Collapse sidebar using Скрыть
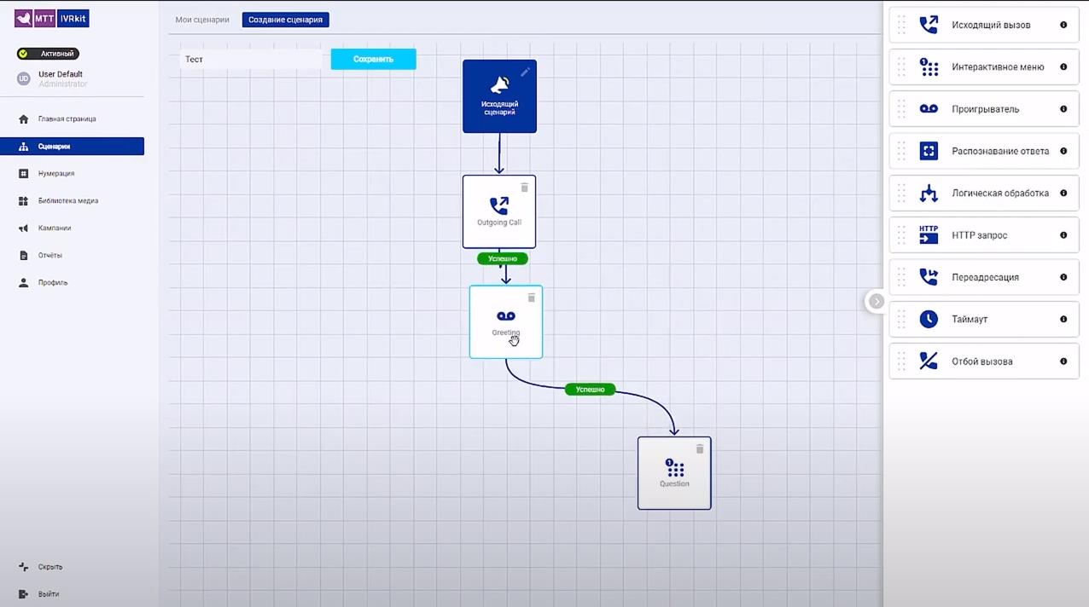 point(49,567)
